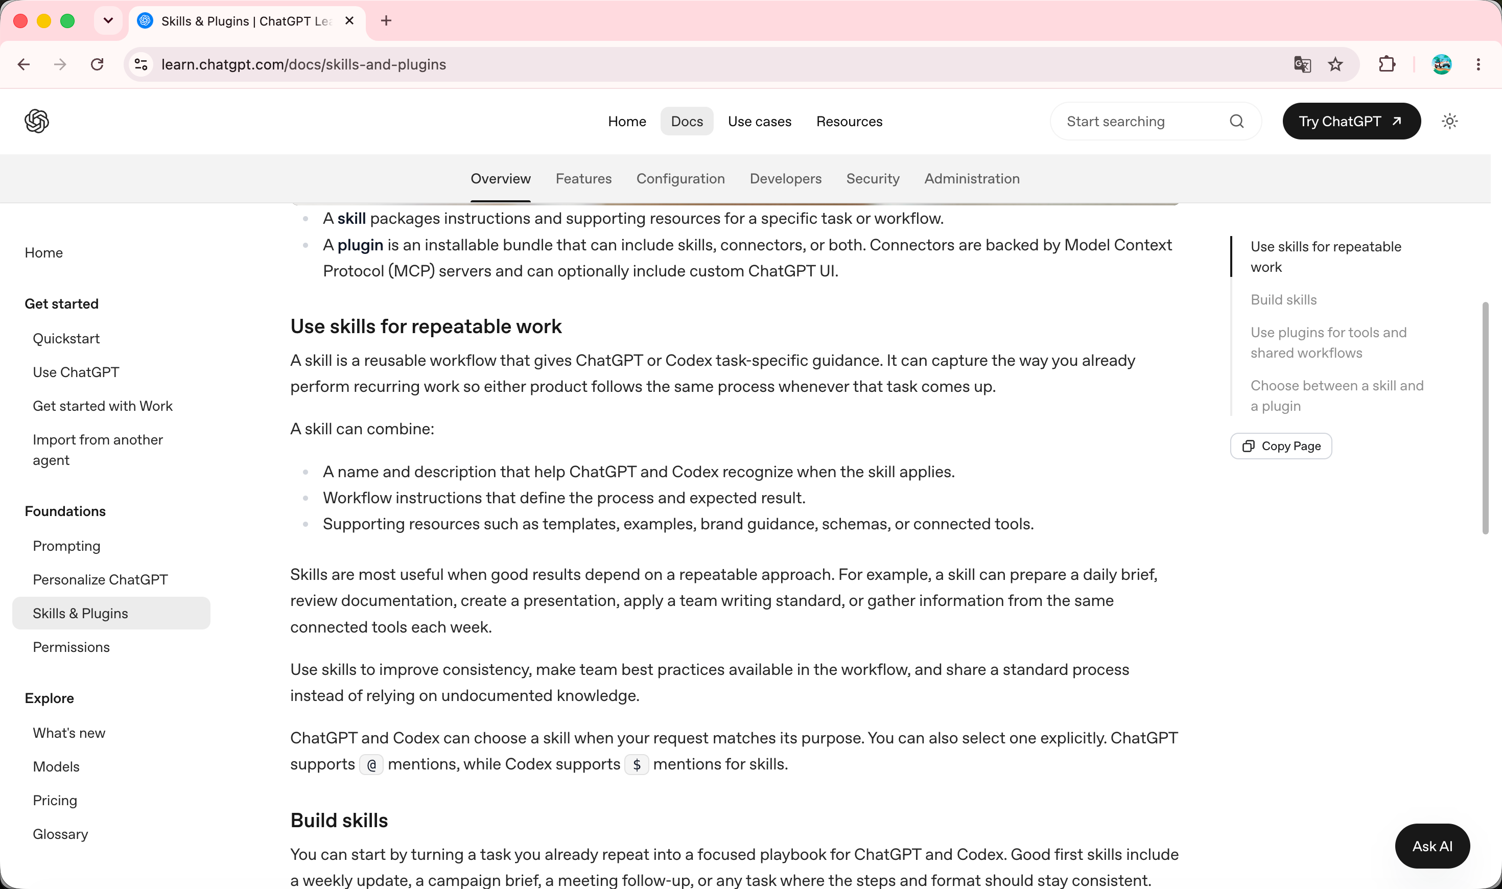Reload the page with the refresh icon
Image resolution: width=1502 pixels, height=889 pixels.
[x=97, y=64]
